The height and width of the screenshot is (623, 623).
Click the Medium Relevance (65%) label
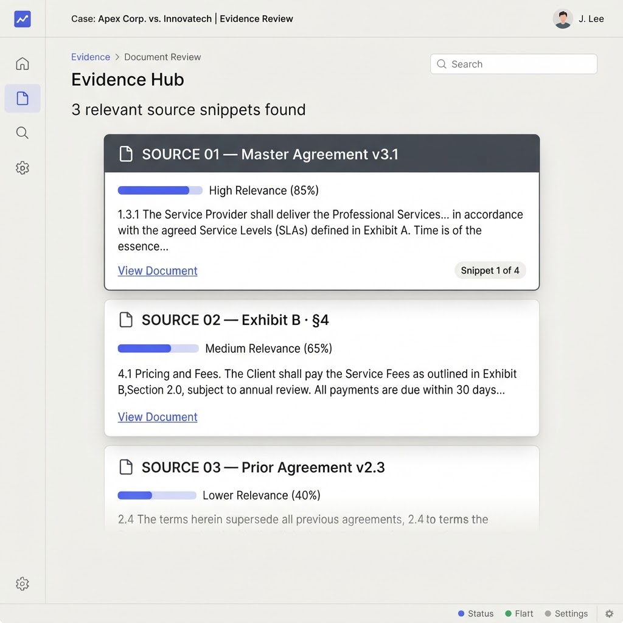268,349
